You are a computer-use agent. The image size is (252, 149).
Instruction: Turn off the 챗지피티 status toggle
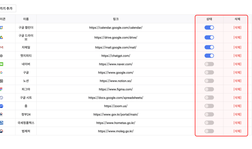click(x=209, y=56)
